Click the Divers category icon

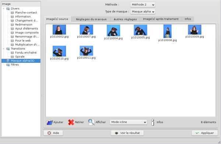[8, 8]
